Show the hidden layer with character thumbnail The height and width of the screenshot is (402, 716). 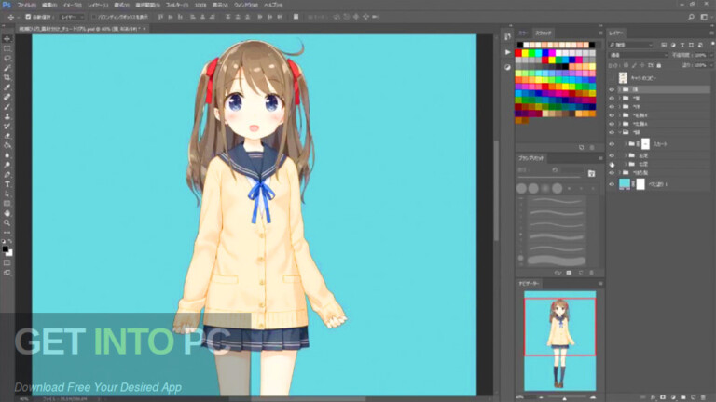click(x=612, y=78)
